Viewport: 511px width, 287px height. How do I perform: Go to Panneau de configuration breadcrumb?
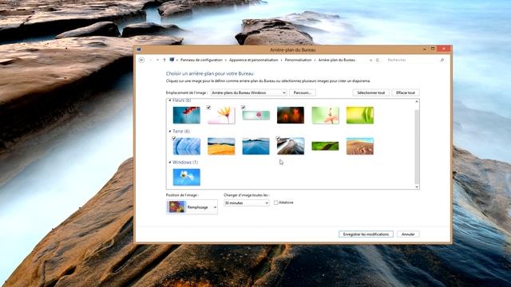pyautogui.click(x=201, y=61)
